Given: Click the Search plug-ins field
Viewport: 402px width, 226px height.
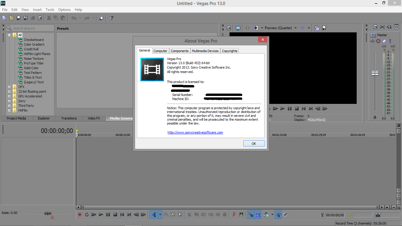Looking at the screenshot, I should point(30,28).
